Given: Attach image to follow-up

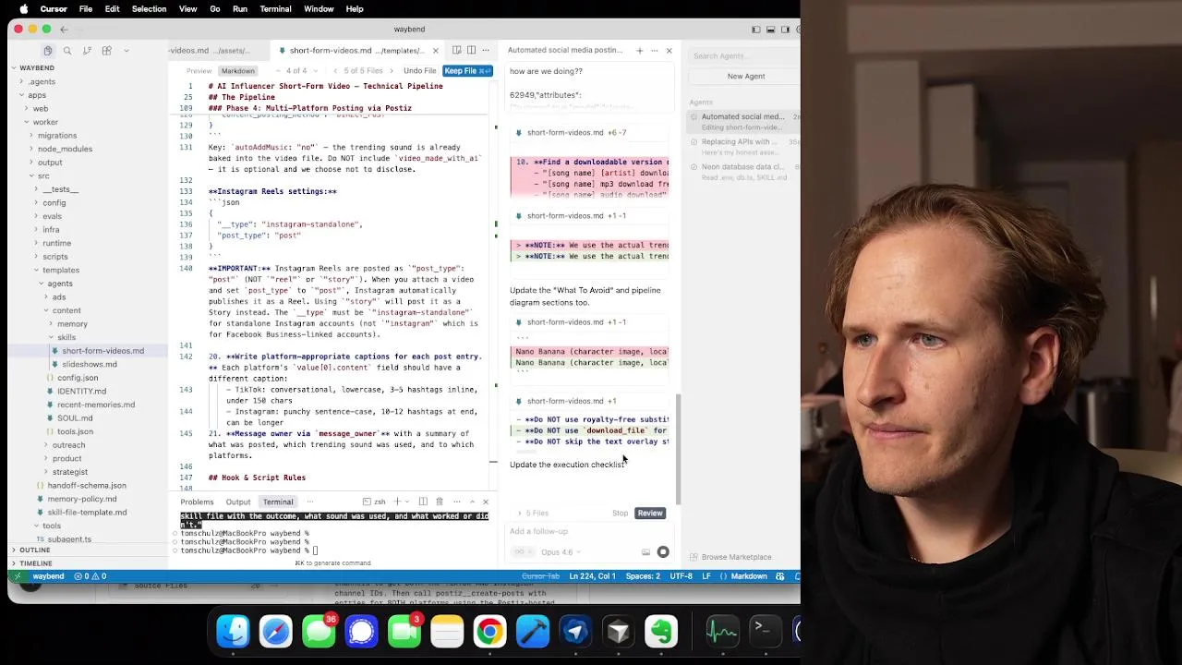Looking at the screenshot, I should (645, 552).
